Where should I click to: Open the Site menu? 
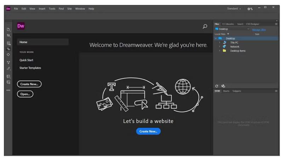70,8
